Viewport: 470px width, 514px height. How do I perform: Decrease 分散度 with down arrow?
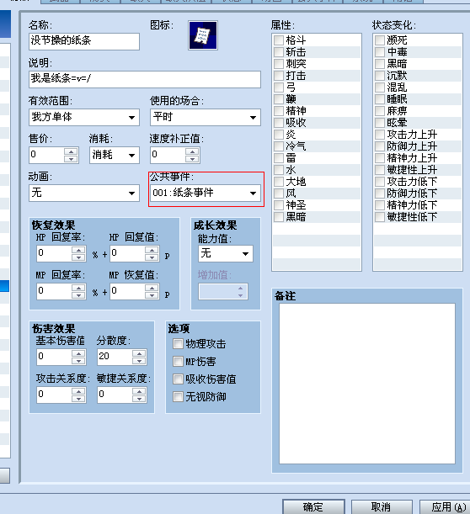tap(139, 361)
